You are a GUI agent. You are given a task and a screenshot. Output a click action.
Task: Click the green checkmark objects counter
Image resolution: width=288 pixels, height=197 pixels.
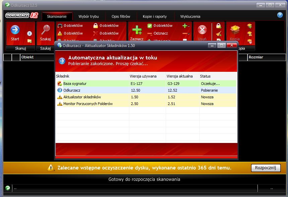160,26
